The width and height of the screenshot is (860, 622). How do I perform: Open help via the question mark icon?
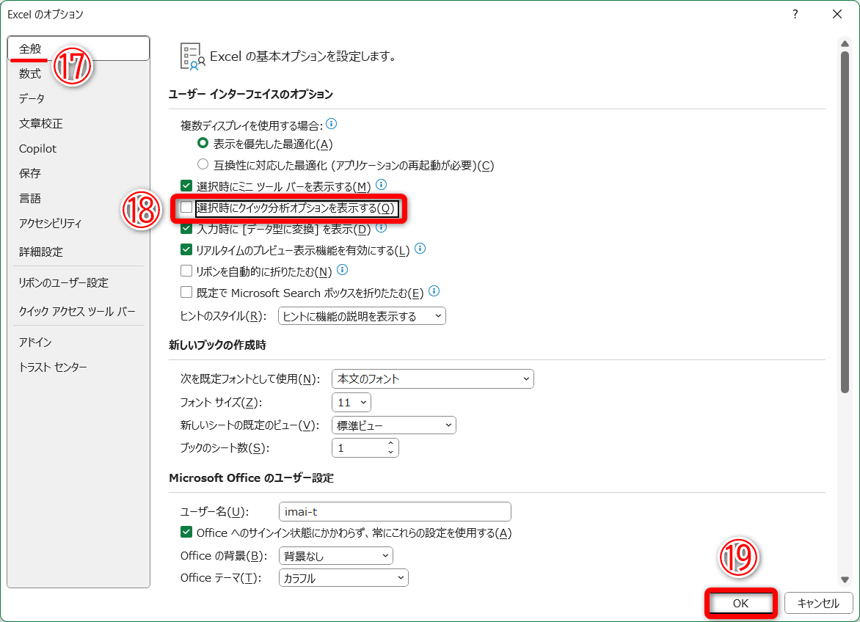[x=795, y=14]
